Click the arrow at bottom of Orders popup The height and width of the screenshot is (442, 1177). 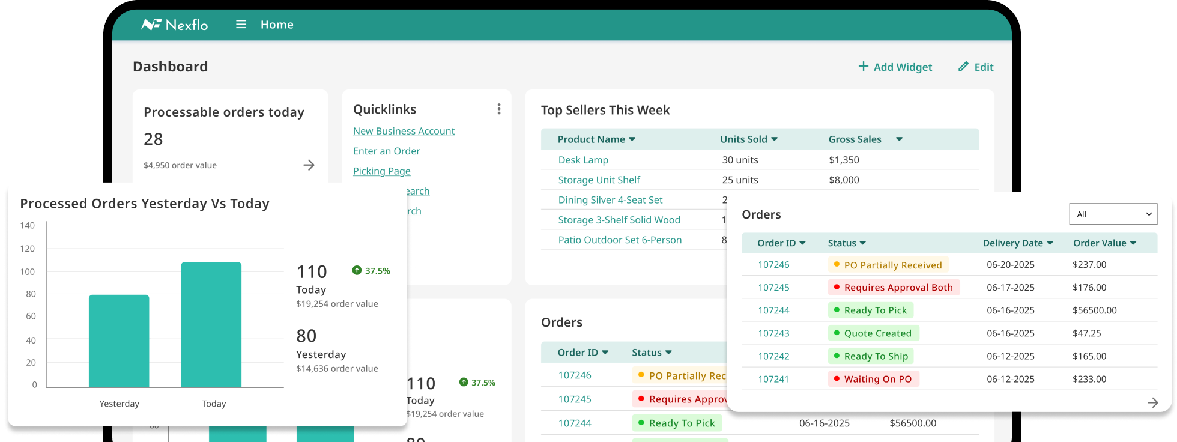click(1152, 402)
